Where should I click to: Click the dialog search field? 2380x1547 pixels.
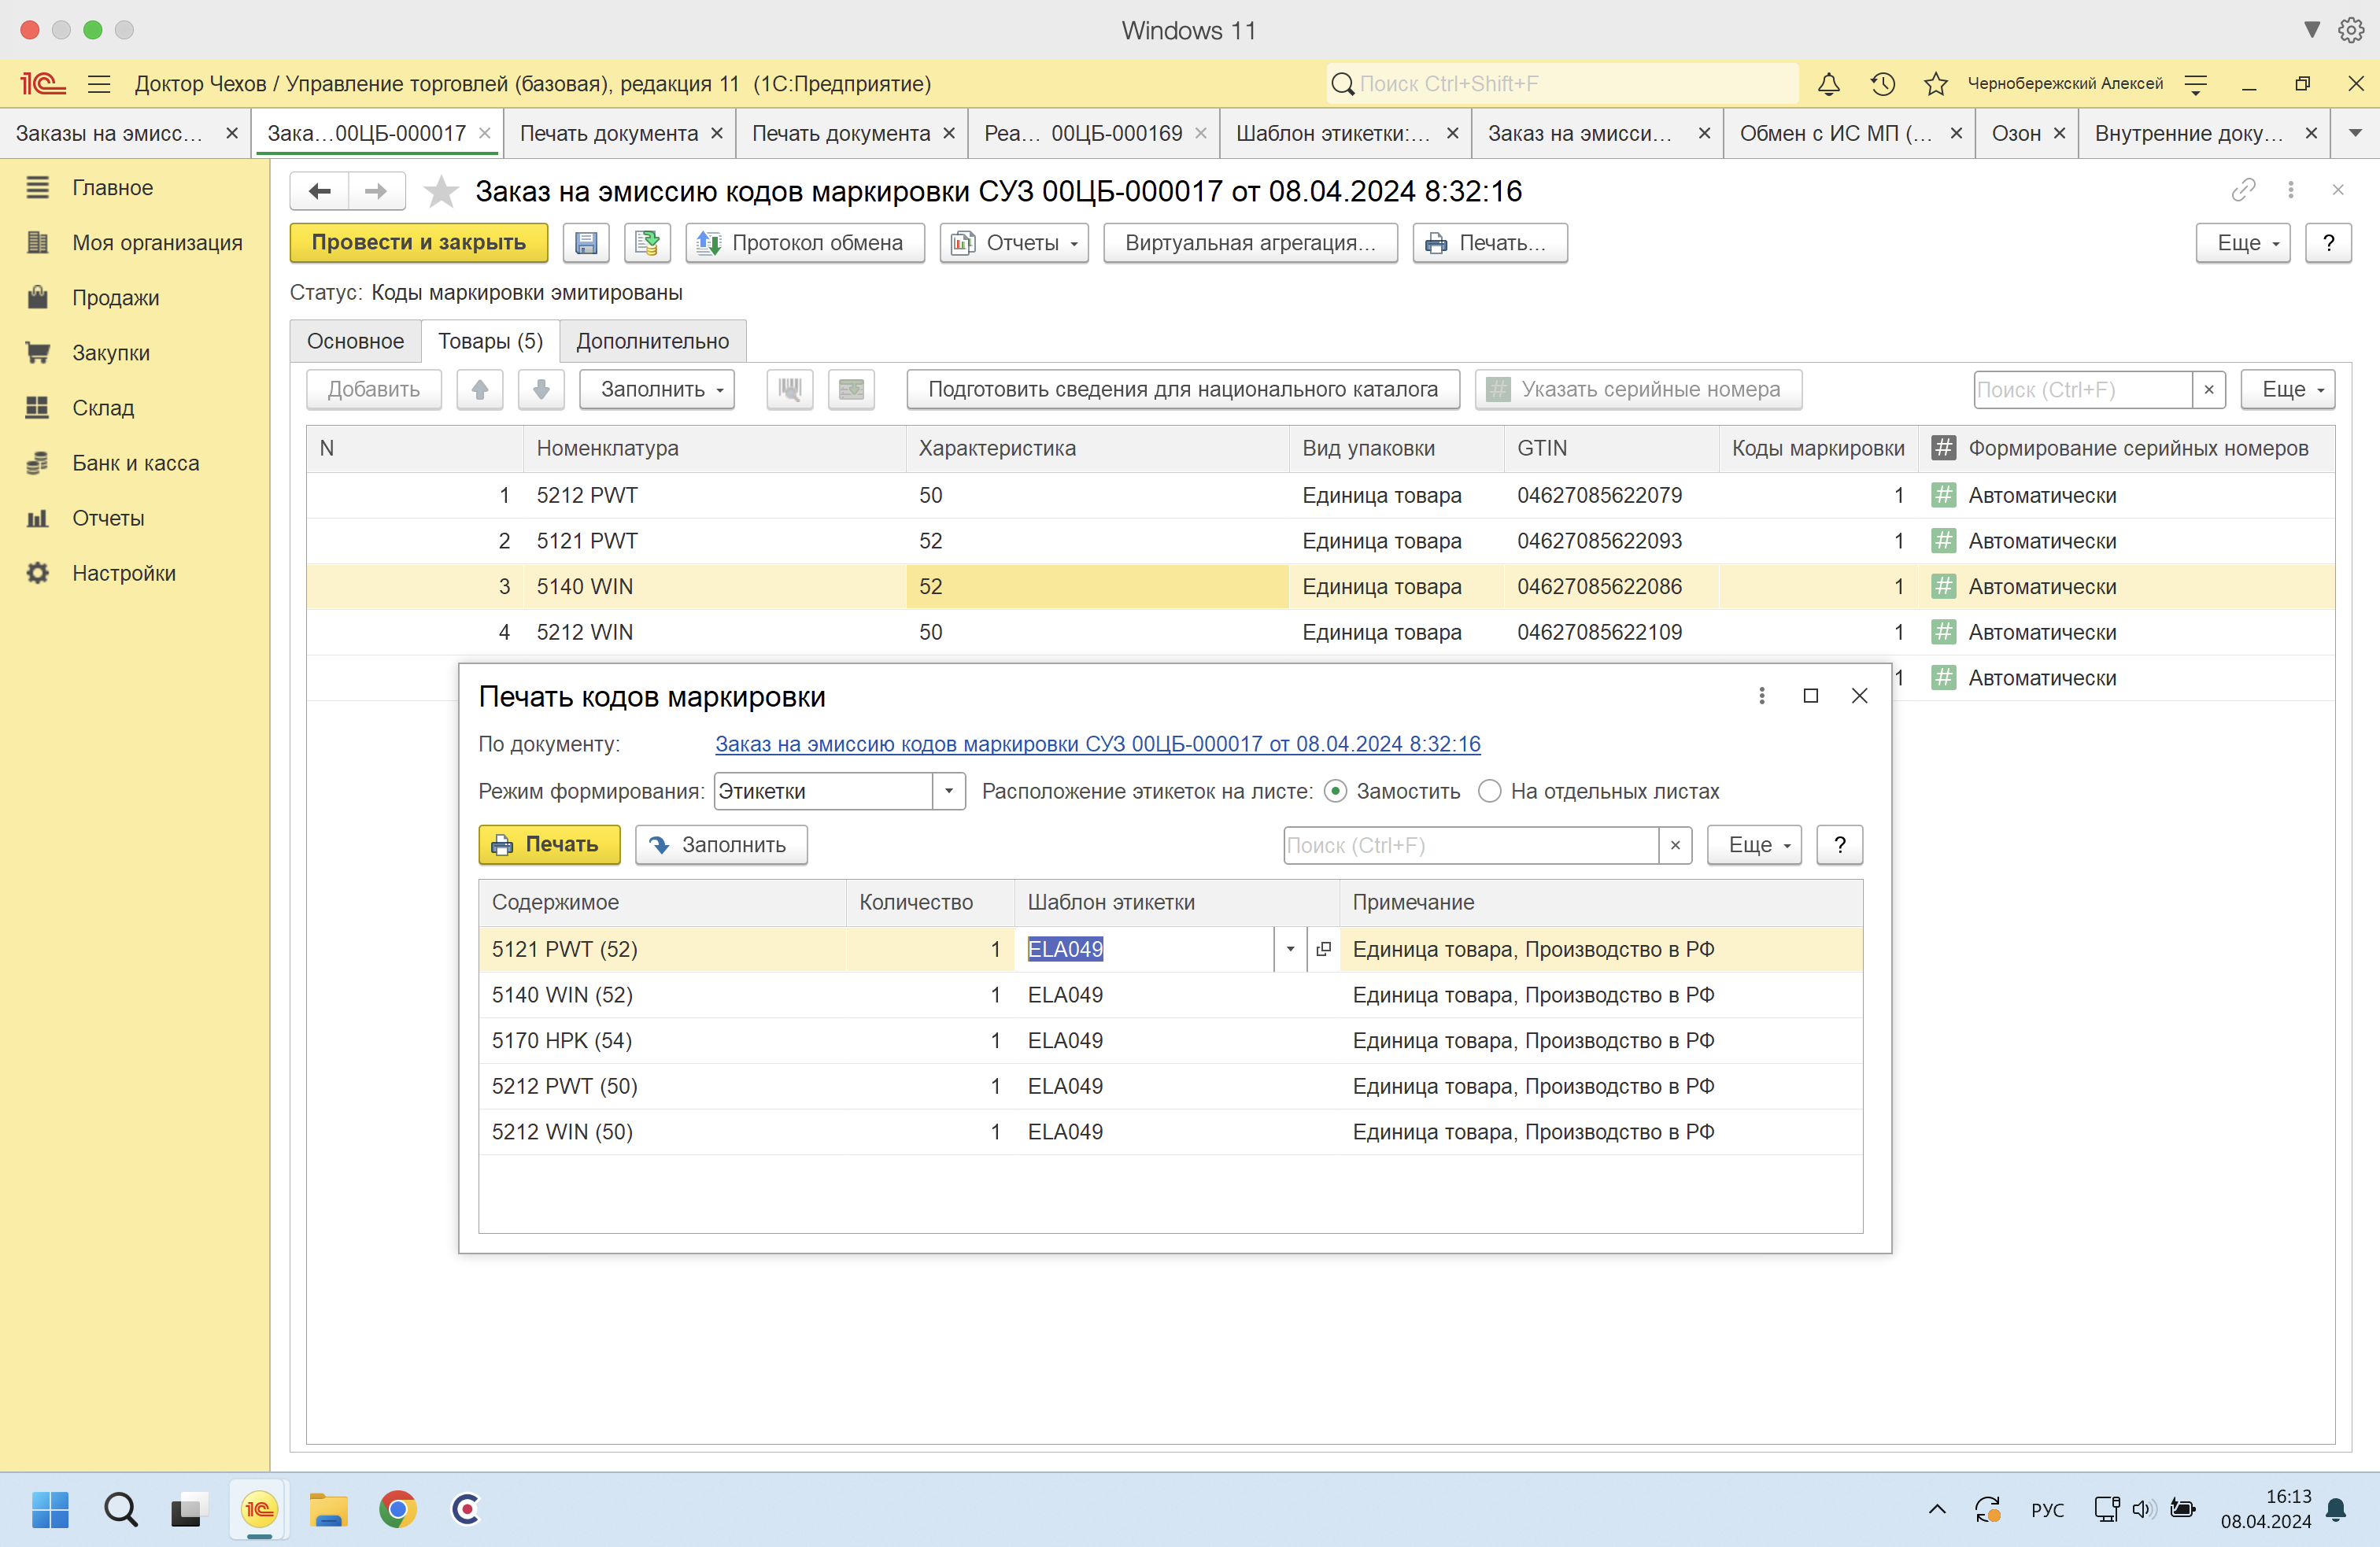(1470, 845)
